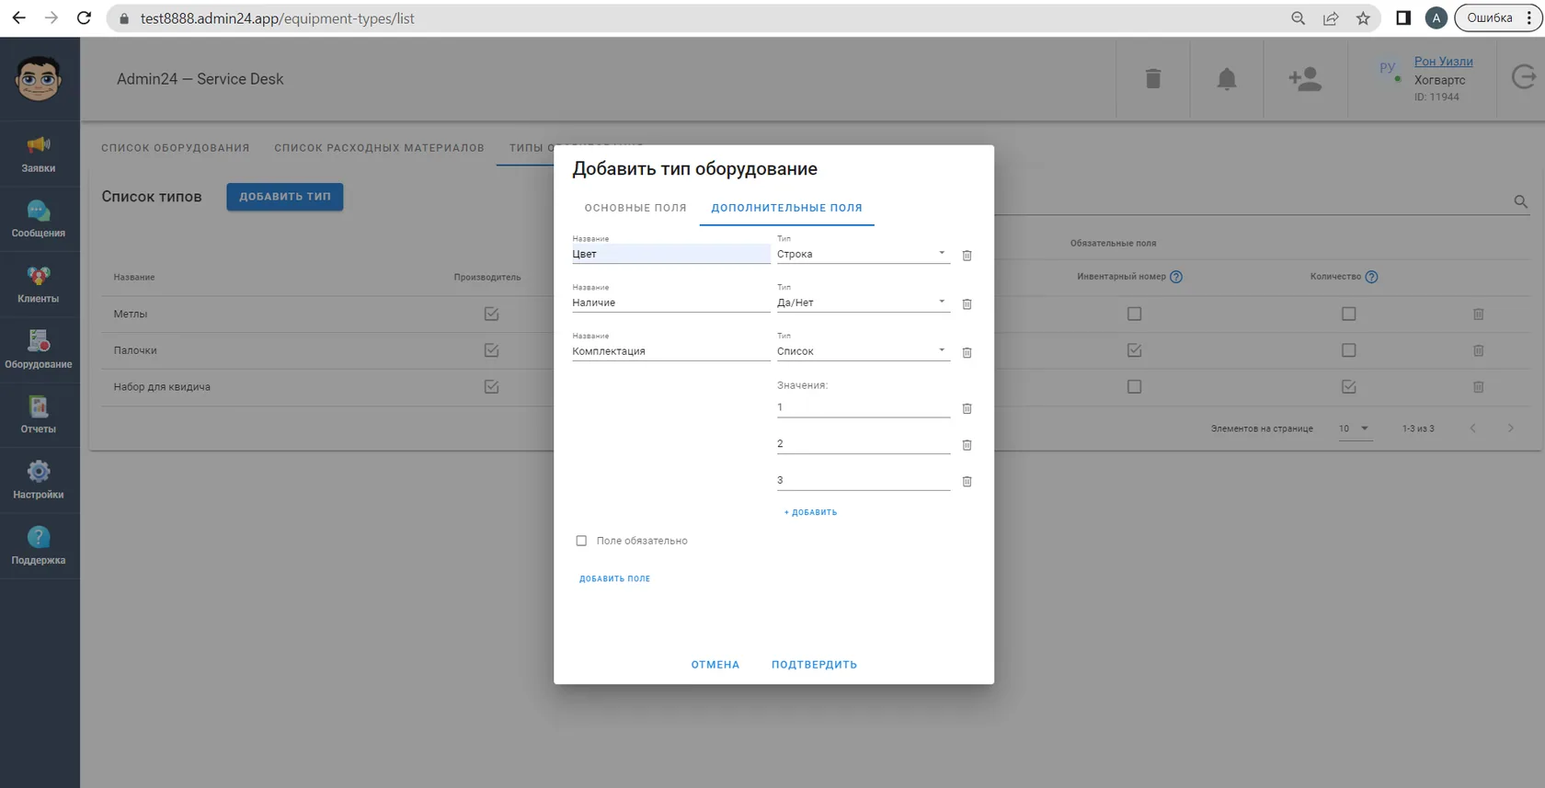Screen dimensions: 1545x788
Task: Remove the Комплектация field with trash icon
Action: coord(967,353)
